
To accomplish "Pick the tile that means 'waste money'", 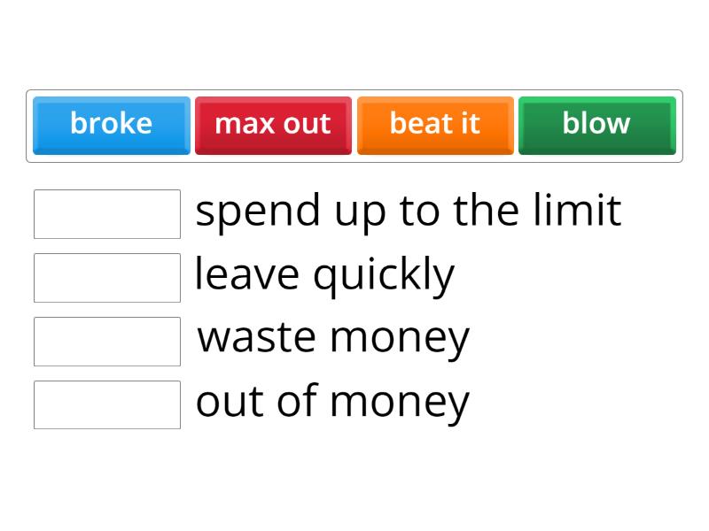I will tap(596, 125).
